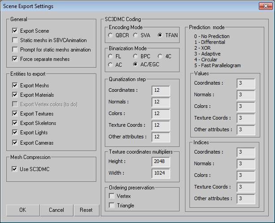Select the QBCR encoding mode

point(110,35)
